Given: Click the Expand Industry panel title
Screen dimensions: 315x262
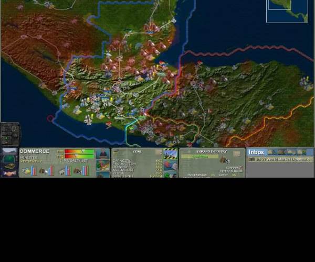Looking at the screenshot, I should (x=212, y=151).
